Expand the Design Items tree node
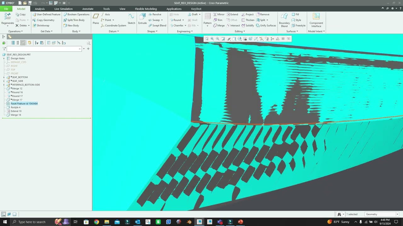This screenshot has width=403, height=226. pos(4,58)
